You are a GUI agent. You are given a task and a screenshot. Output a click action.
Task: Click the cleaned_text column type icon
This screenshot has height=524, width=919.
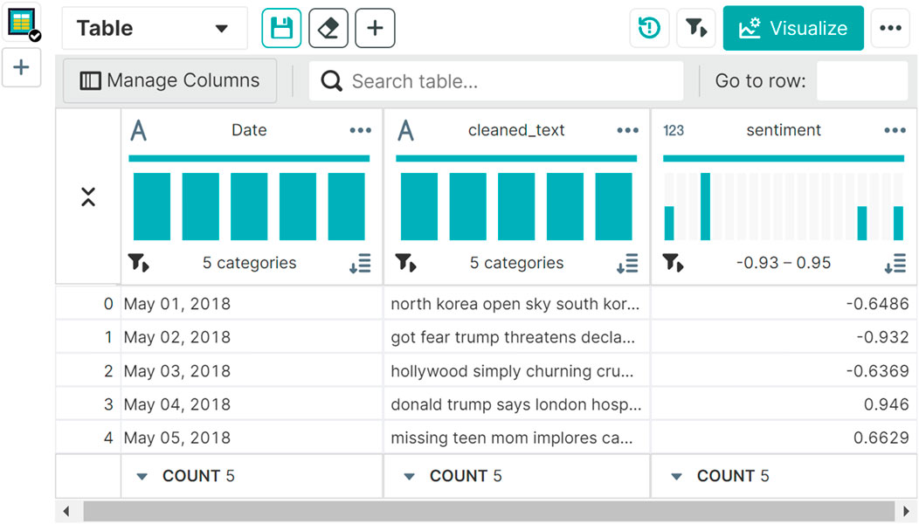tap(405, 130)
